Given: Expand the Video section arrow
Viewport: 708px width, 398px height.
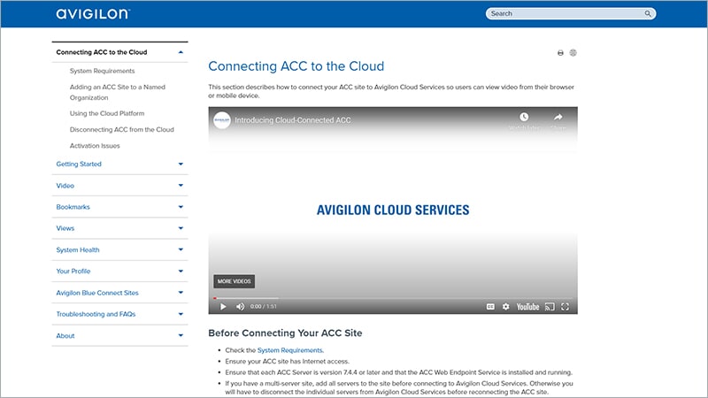Looking at the screenshot, I should pyautogui.click(x=181, y=186).
